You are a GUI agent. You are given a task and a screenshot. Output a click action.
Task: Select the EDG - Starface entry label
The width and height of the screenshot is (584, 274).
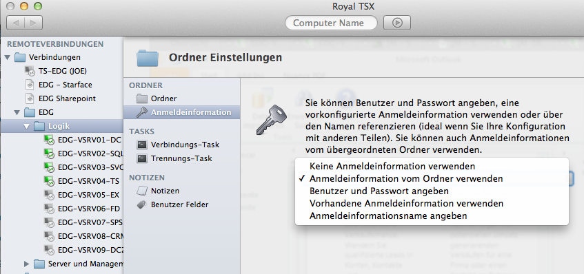click(x=66, y=85)
